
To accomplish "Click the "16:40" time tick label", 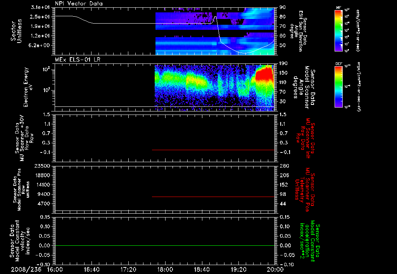I will [x=91, y=269].
